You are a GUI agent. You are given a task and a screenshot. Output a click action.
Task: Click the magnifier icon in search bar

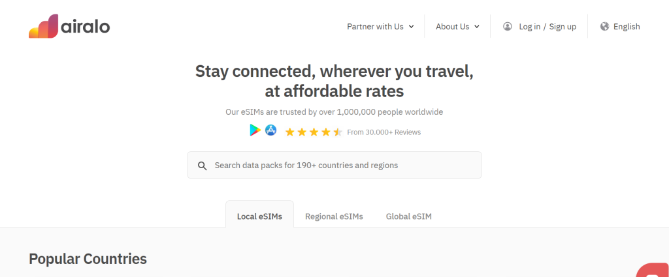(x=203, y=166)
